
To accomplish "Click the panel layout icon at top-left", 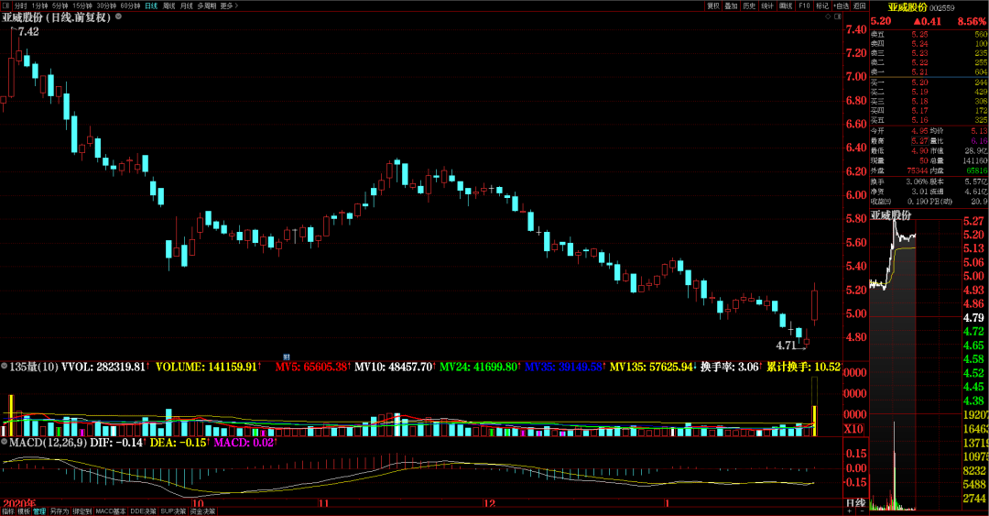I will coord(5,5).
